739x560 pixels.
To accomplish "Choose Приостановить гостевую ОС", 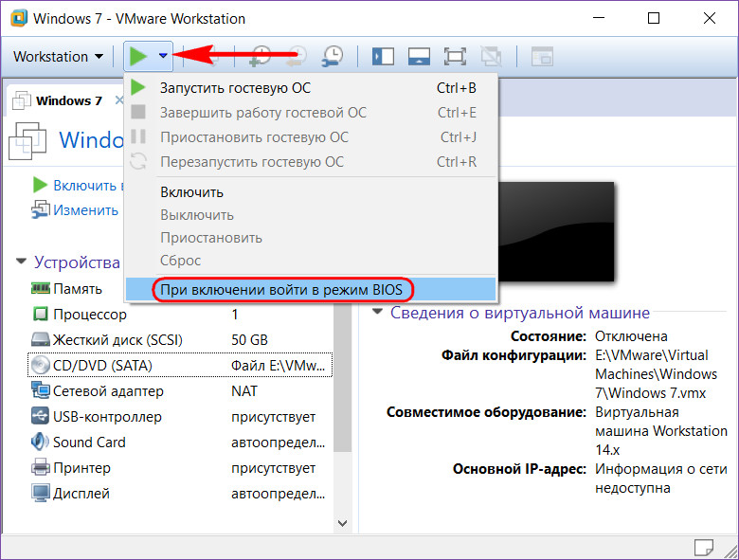I will [x=311, y=137].
